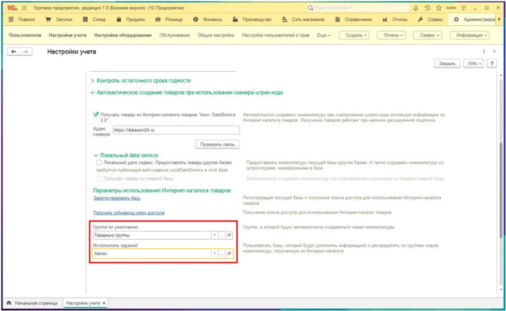Click the Закрыть button
The image size is (506, 311).
(447, 63)
